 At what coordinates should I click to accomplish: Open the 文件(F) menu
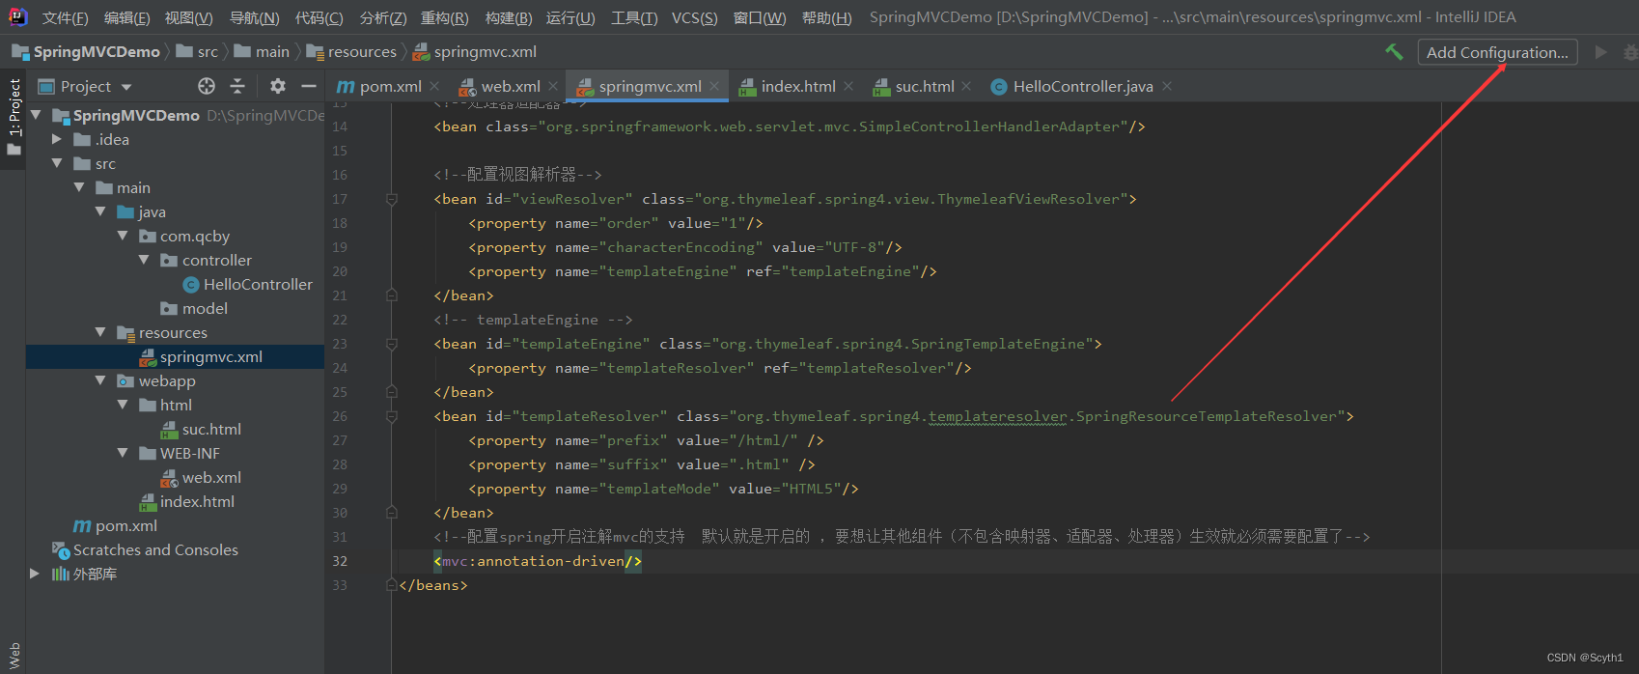(65, 17)
